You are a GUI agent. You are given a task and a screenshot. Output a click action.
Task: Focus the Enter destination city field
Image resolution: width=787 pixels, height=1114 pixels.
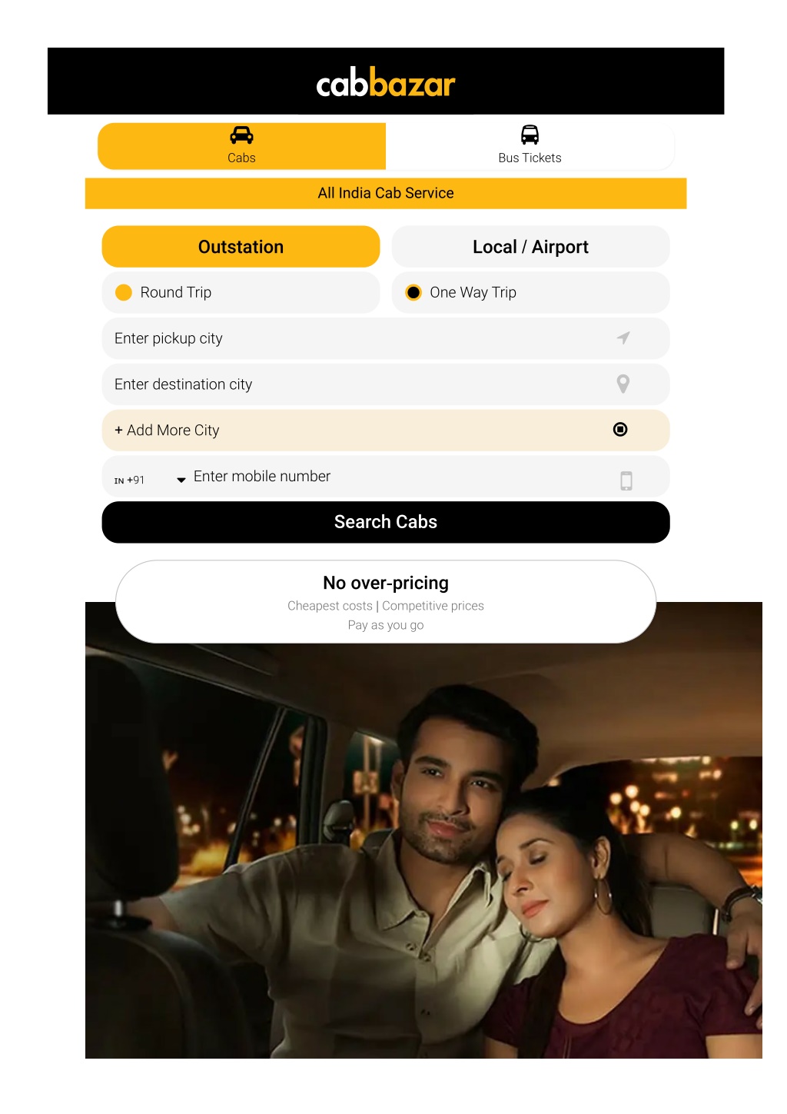(386, 384)
